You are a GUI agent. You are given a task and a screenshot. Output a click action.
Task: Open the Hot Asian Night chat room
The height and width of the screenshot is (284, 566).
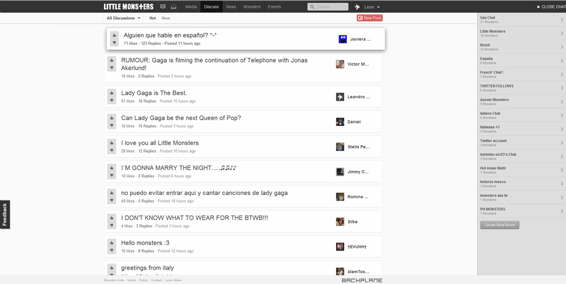pos(522,170)
